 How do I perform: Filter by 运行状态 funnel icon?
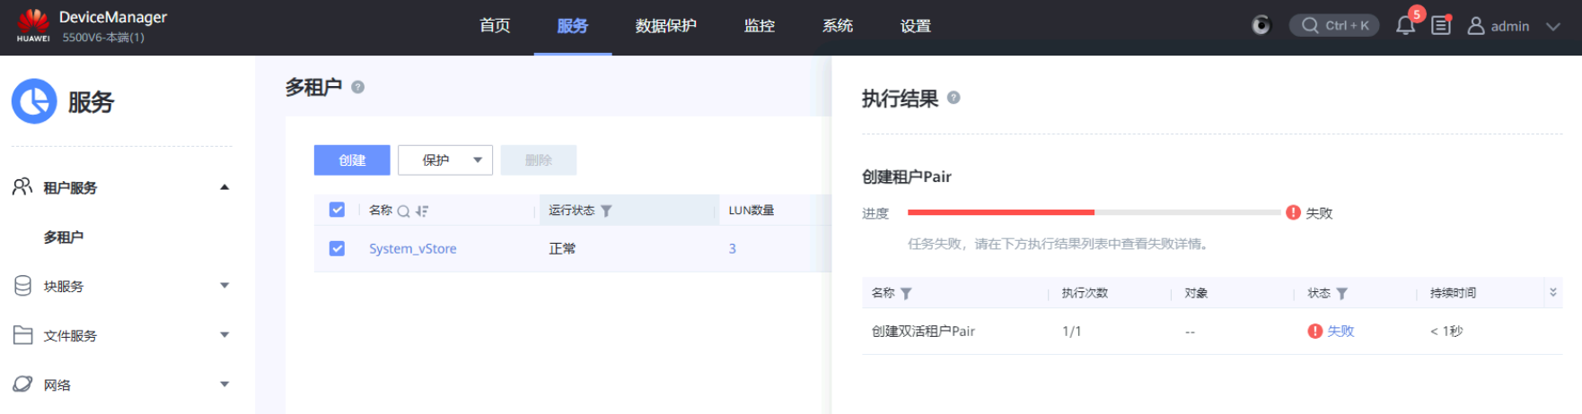point(607,211)
